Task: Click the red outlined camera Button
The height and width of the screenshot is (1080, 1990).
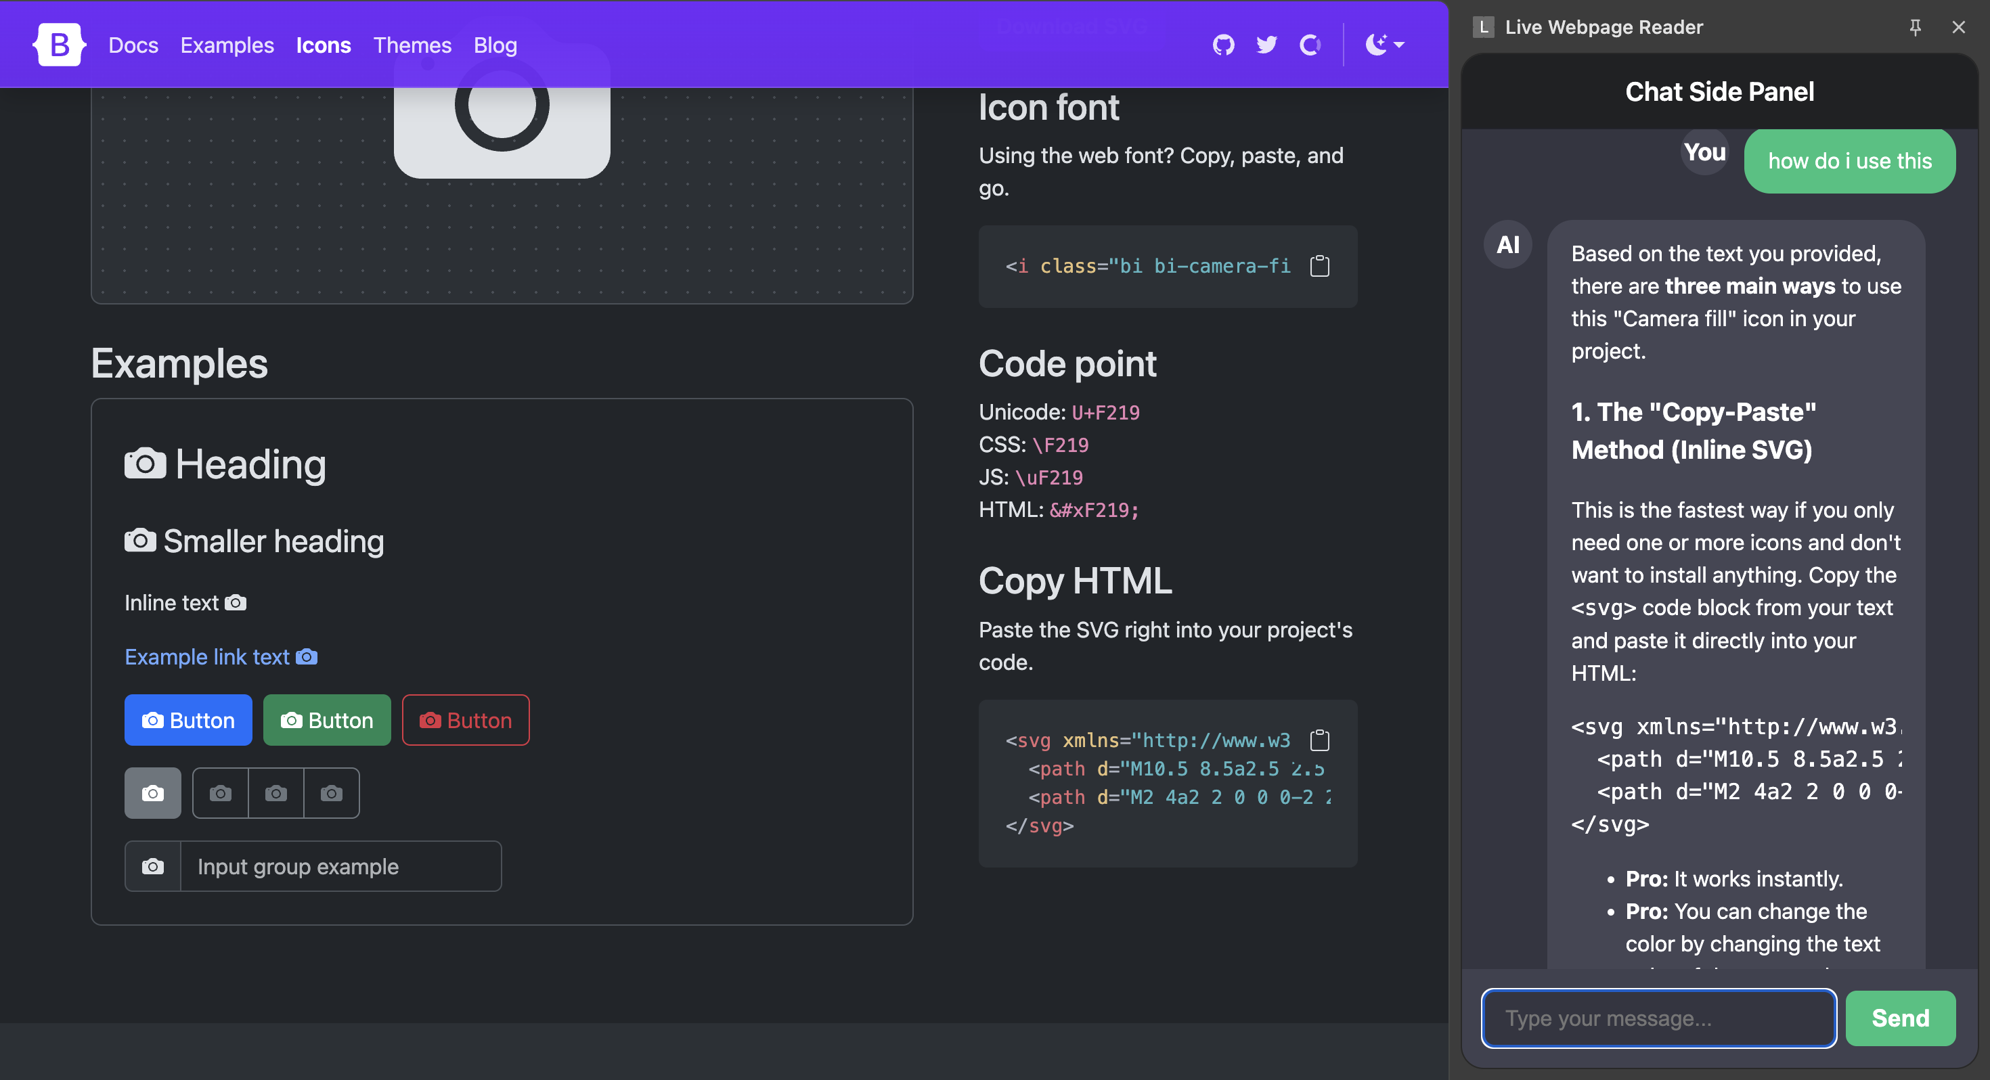Action: [x=466, y=720]
